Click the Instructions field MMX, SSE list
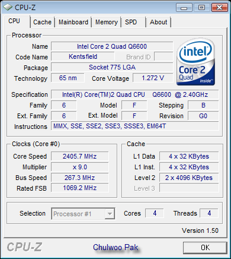The height and width of the screenshot is (259, 231). pyautogui.click(x=135, y=126)
